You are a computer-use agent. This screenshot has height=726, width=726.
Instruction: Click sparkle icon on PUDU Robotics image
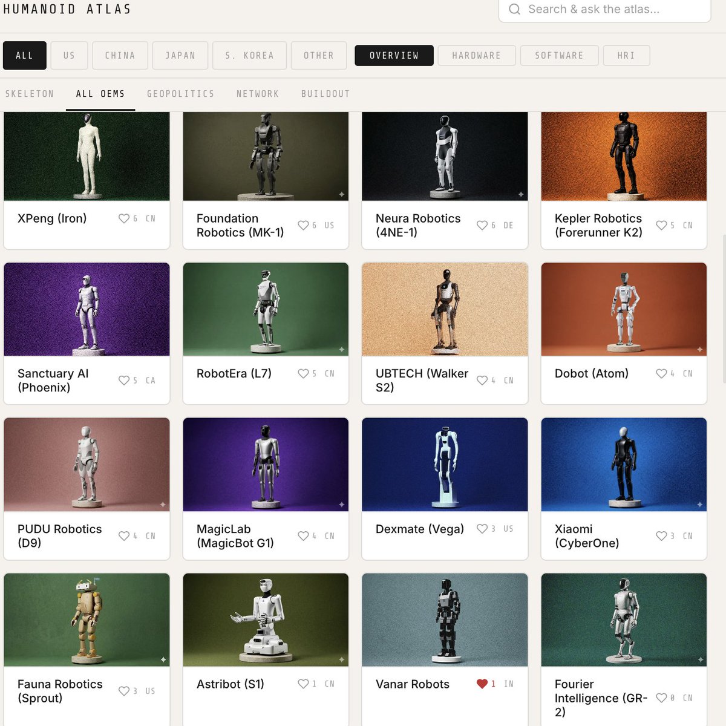point(163,505)
